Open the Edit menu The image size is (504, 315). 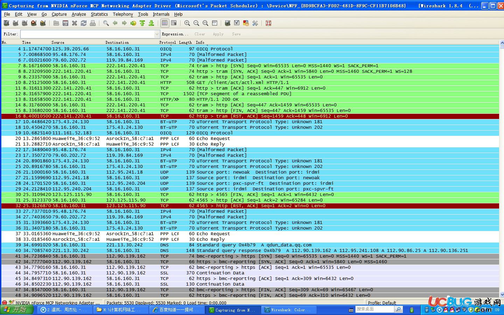[19, 14]
